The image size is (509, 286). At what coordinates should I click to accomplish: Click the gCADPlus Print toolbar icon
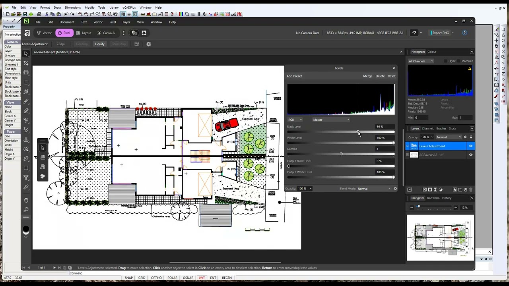click(39, 14)
